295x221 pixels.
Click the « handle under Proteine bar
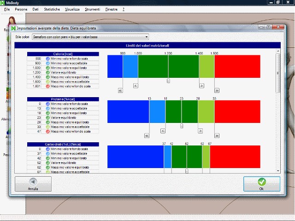(x=147, y=136)
